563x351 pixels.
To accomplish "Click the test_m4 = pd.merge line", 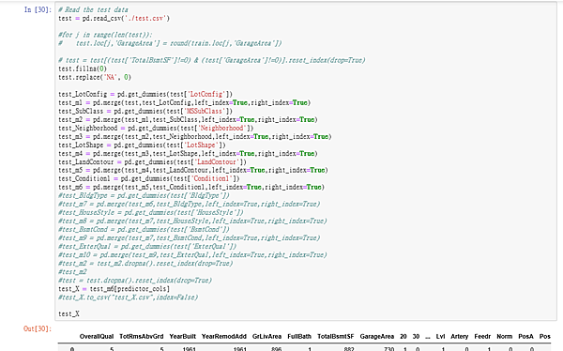I will [188, 153].
